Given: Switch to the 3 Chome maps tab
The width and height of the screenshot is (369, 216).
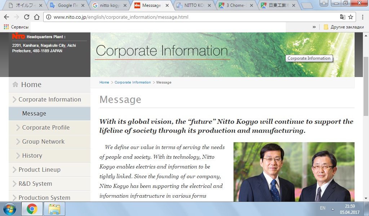Looking at the screenshot, I should coord(236,5).
